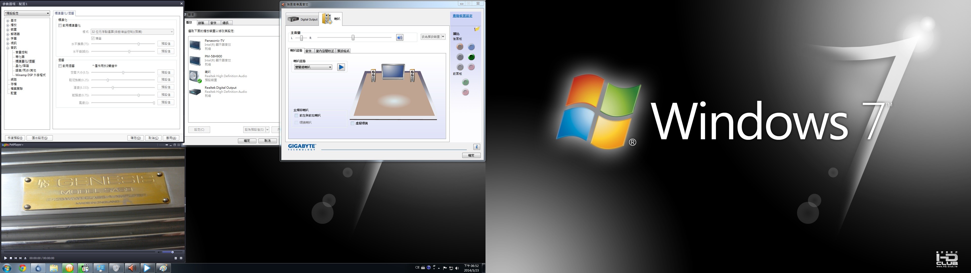
Task: Click the PotPlayer play button
Action: pyautogui.click(x=5, y=258)
